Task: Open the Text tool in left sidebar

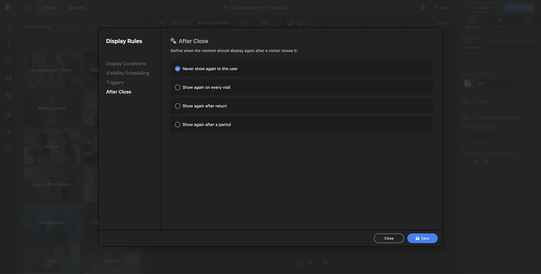Action: [9, 43]
